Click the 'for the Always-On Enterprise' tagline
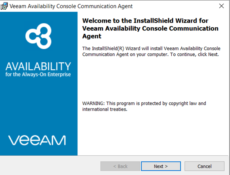 (x=38, y=75)
